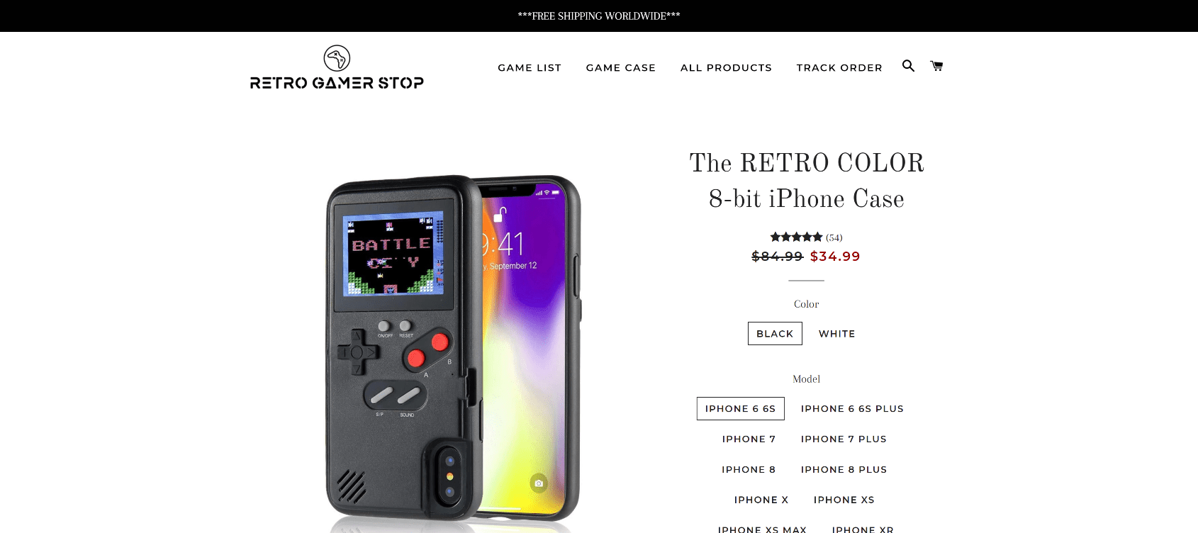Choose iPhone 6 6S model

click(741, 409)
